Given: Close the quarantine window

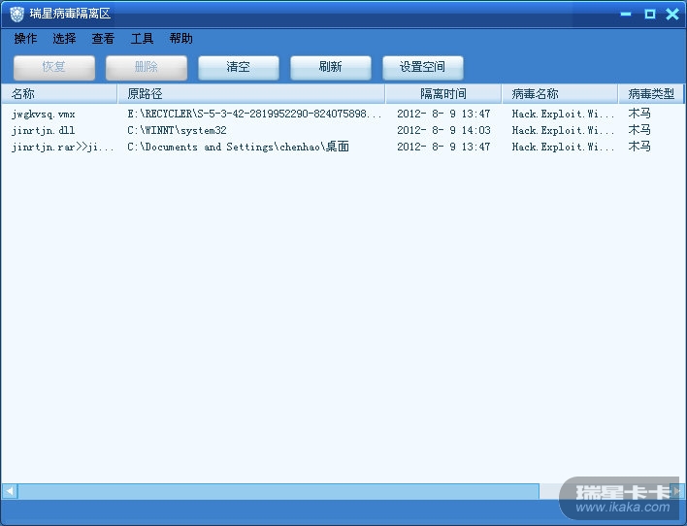Looking at the screenshot, I should coord(672,14).
